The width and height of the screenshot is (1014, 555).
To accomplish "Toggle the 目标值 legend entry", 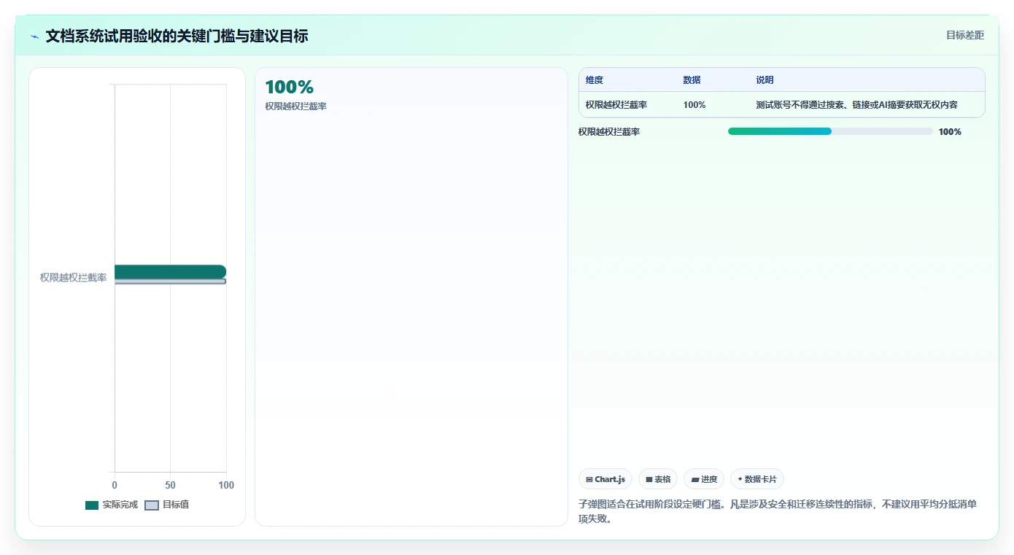I will [x=167, y=505].
